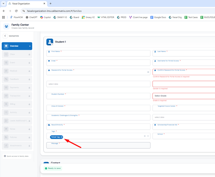Screen dimensions: 215x177
Task: Click the Student 1 avatar icon
Action: pyautogui.click(x=50, y=42)
